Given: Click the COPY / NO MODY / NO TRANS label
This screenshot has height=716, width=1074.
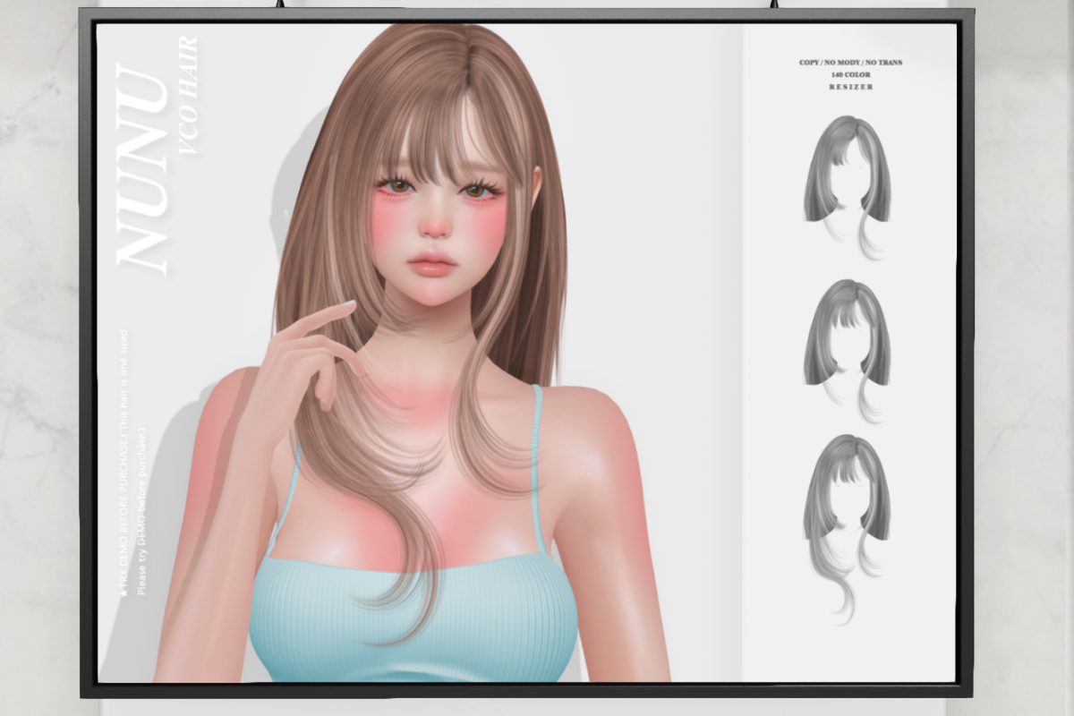Looking at the screenshot, I should point(850,63).
